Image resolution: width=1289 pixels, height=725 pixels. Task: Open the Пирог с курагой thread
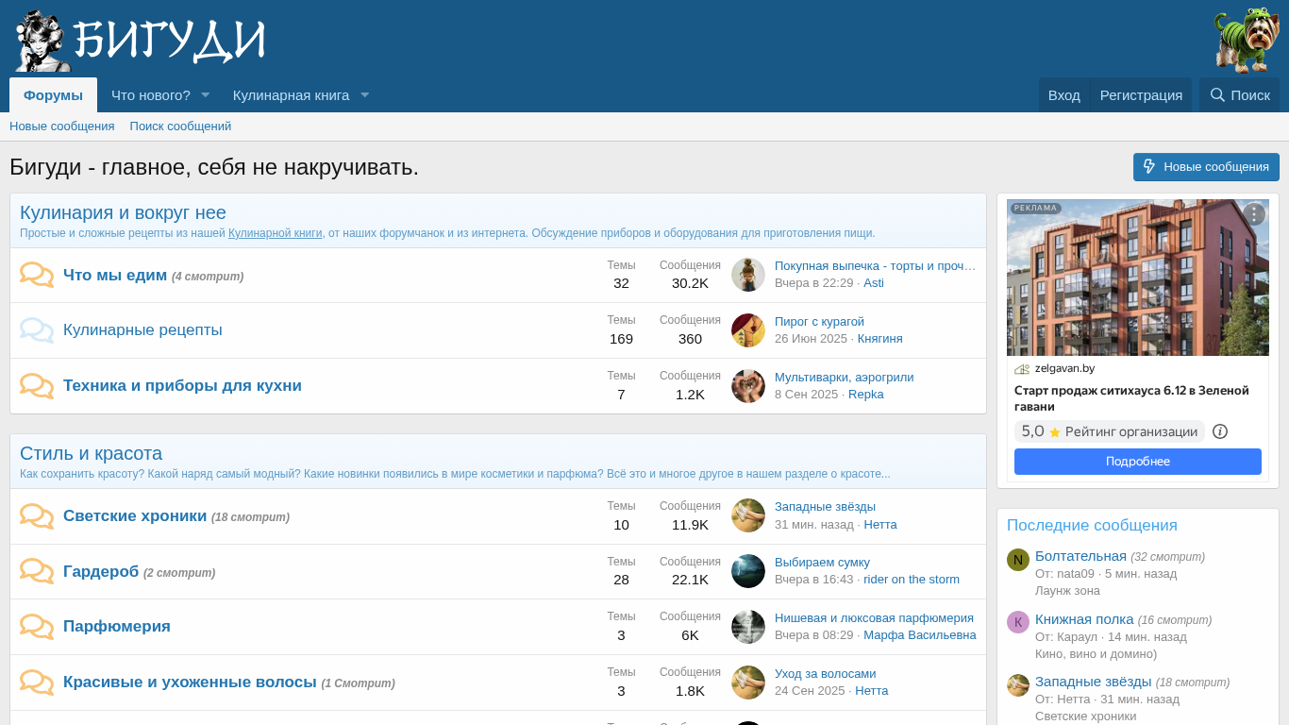[x=819, y=321]
